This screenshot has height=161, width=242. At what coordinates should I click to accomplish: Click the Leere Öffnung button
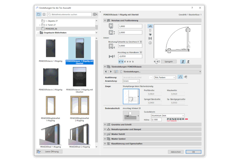(x=52, y=152)
